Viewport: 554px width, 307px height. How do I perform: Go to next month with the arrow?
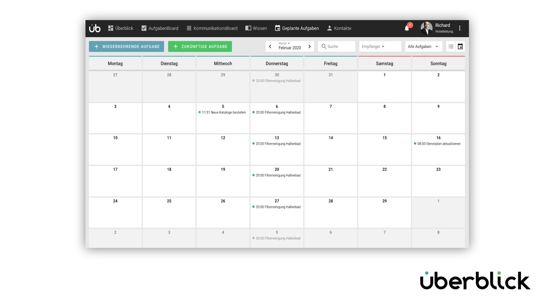[309, 46]
